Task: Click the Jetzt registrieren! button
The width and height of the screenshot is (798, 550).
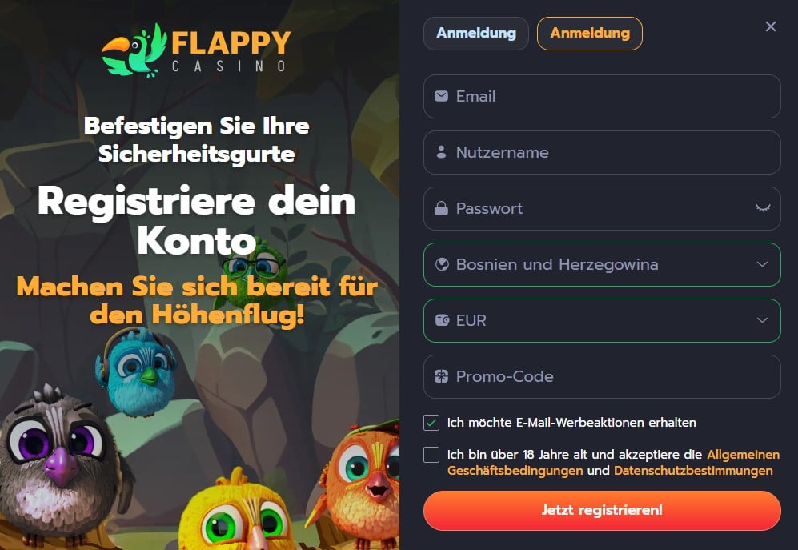Action: pyautogui.click(x=602, y=510)
